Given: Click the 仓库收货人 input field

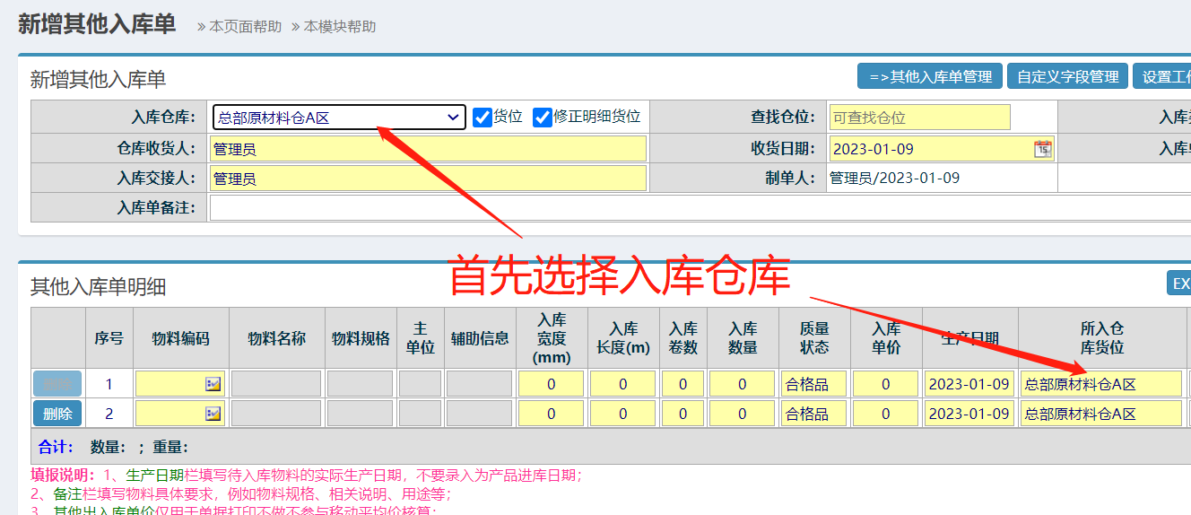Looking at the screenshot, I should (428, 149).
